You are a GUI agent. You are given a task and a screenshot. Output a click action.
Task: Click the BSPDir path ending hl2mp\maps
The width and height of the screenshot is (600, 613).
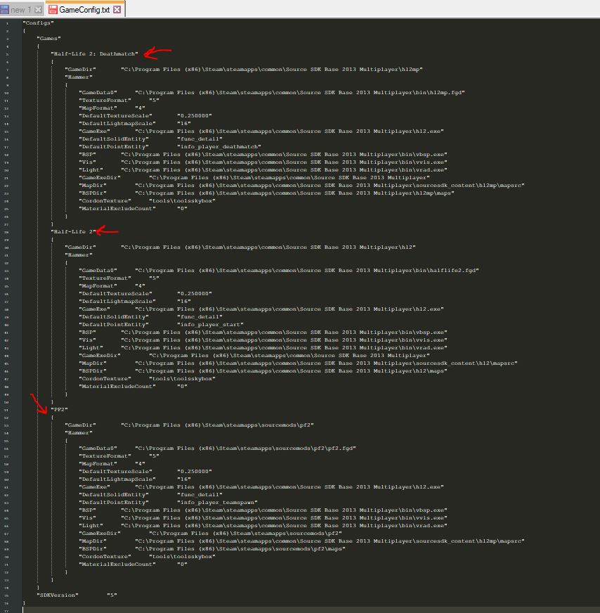click(294, 193)
